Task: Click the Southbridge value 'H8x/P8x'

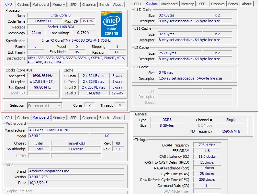Action: 76,149
